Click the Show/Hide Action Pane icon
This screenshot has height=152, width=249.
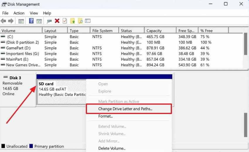[x=39, y=21]
